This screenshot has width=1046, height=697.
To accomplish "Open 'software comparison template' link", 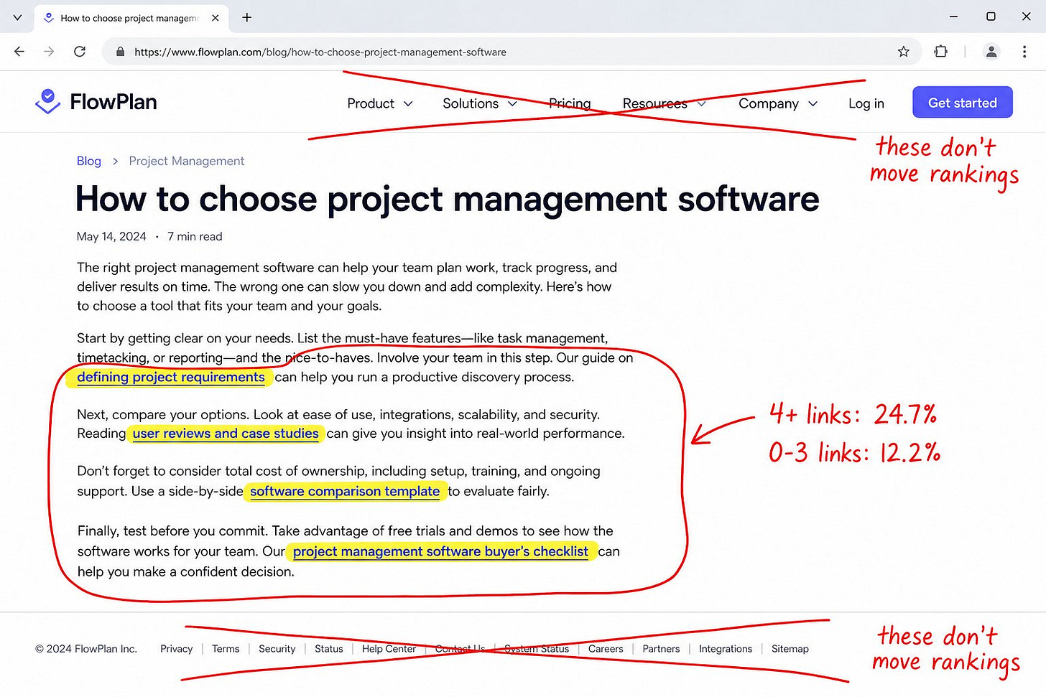I will click(x=345, y=491).
